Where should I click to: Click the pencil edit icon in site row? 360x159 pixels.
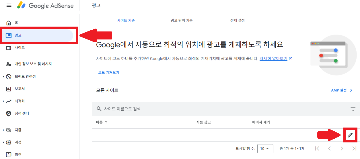[350, 135]
